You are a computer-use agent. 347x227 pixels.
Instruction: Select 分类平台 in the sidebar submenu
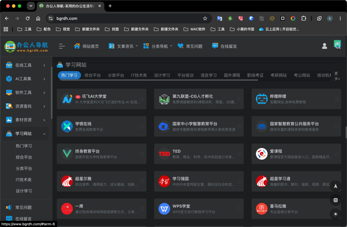pyautogui.click(x=24, y=168)
